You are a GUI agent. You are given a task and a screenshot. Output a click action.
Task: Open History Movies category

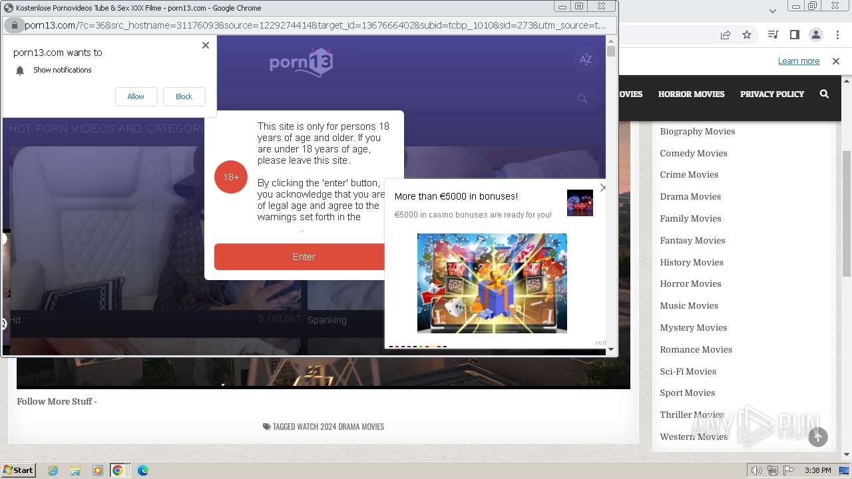tap(692, 262)
